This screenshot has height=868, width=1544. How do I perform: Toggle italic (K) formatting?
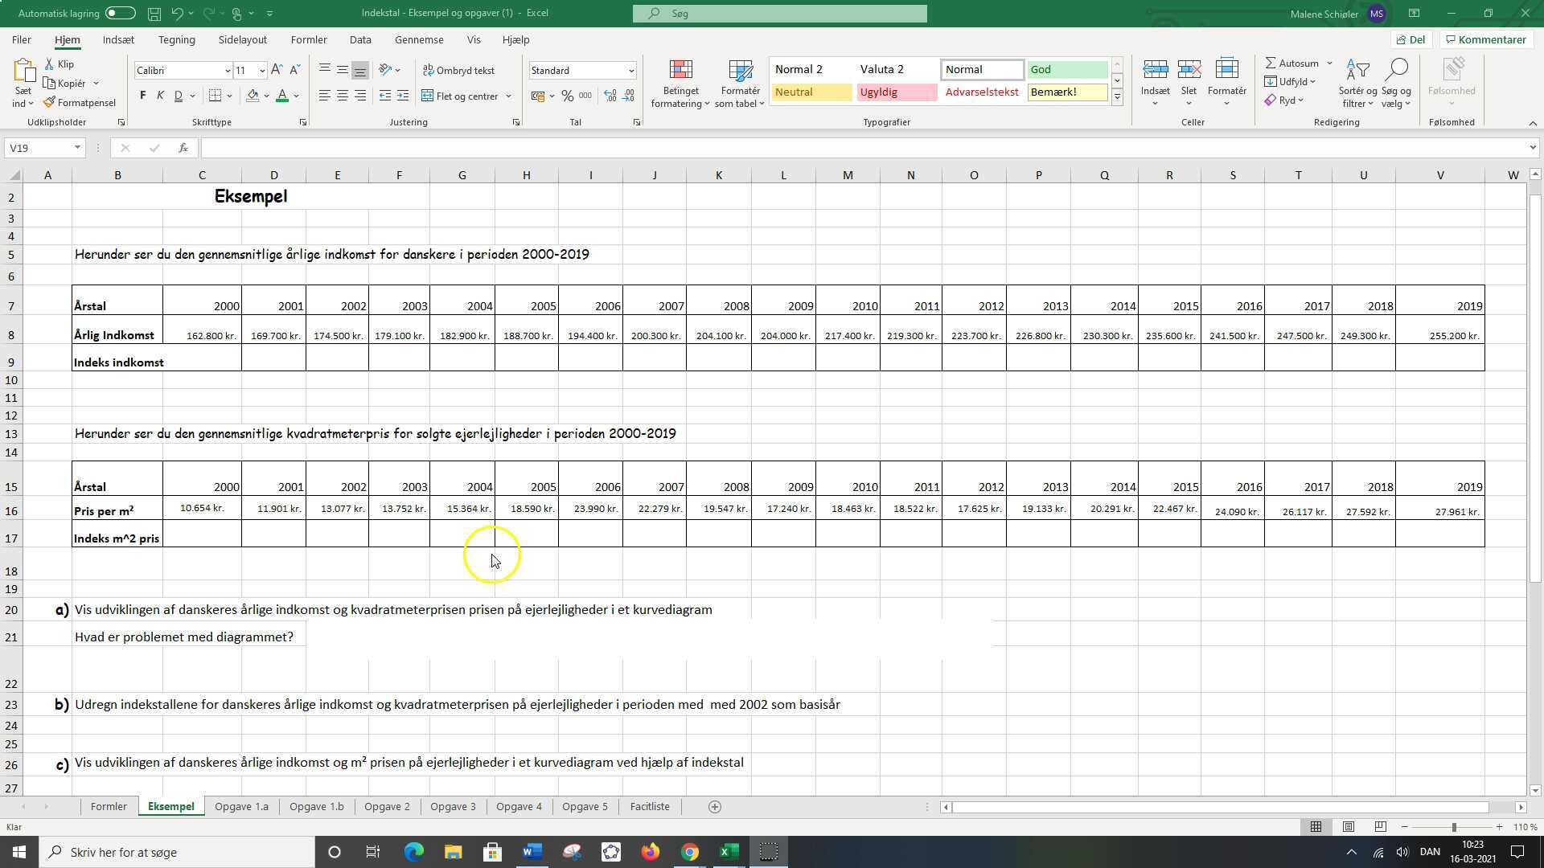(160, 96)
